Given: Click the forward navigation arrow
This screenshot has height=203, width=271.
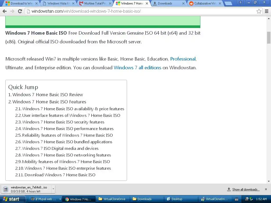Looking at the screenshot, I should click(x=12, y=11).
